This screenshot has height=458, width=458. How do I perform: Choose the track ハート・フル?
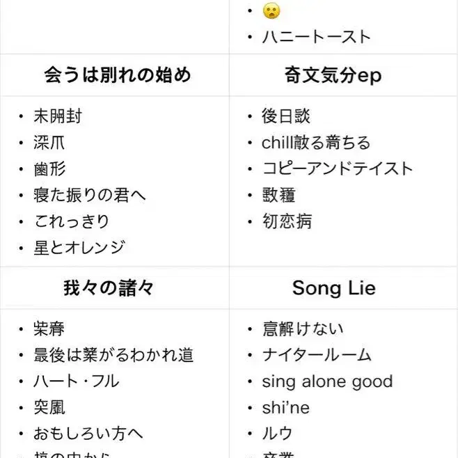coord(77,381)
